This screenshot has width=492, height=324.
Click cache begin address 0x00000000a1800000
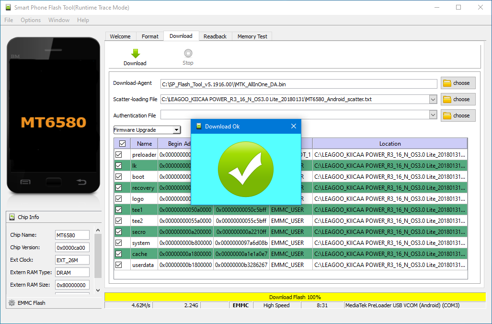185,254
